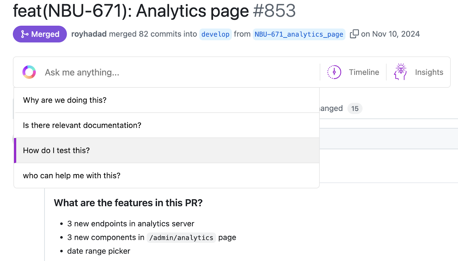Open the develop branch link

click(215, 34)
